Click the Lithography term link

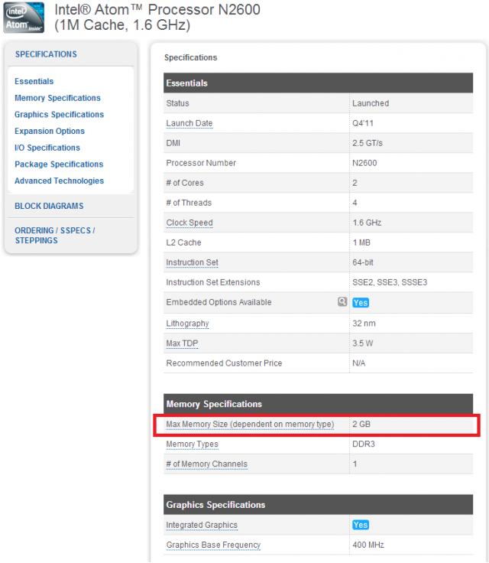187,324
